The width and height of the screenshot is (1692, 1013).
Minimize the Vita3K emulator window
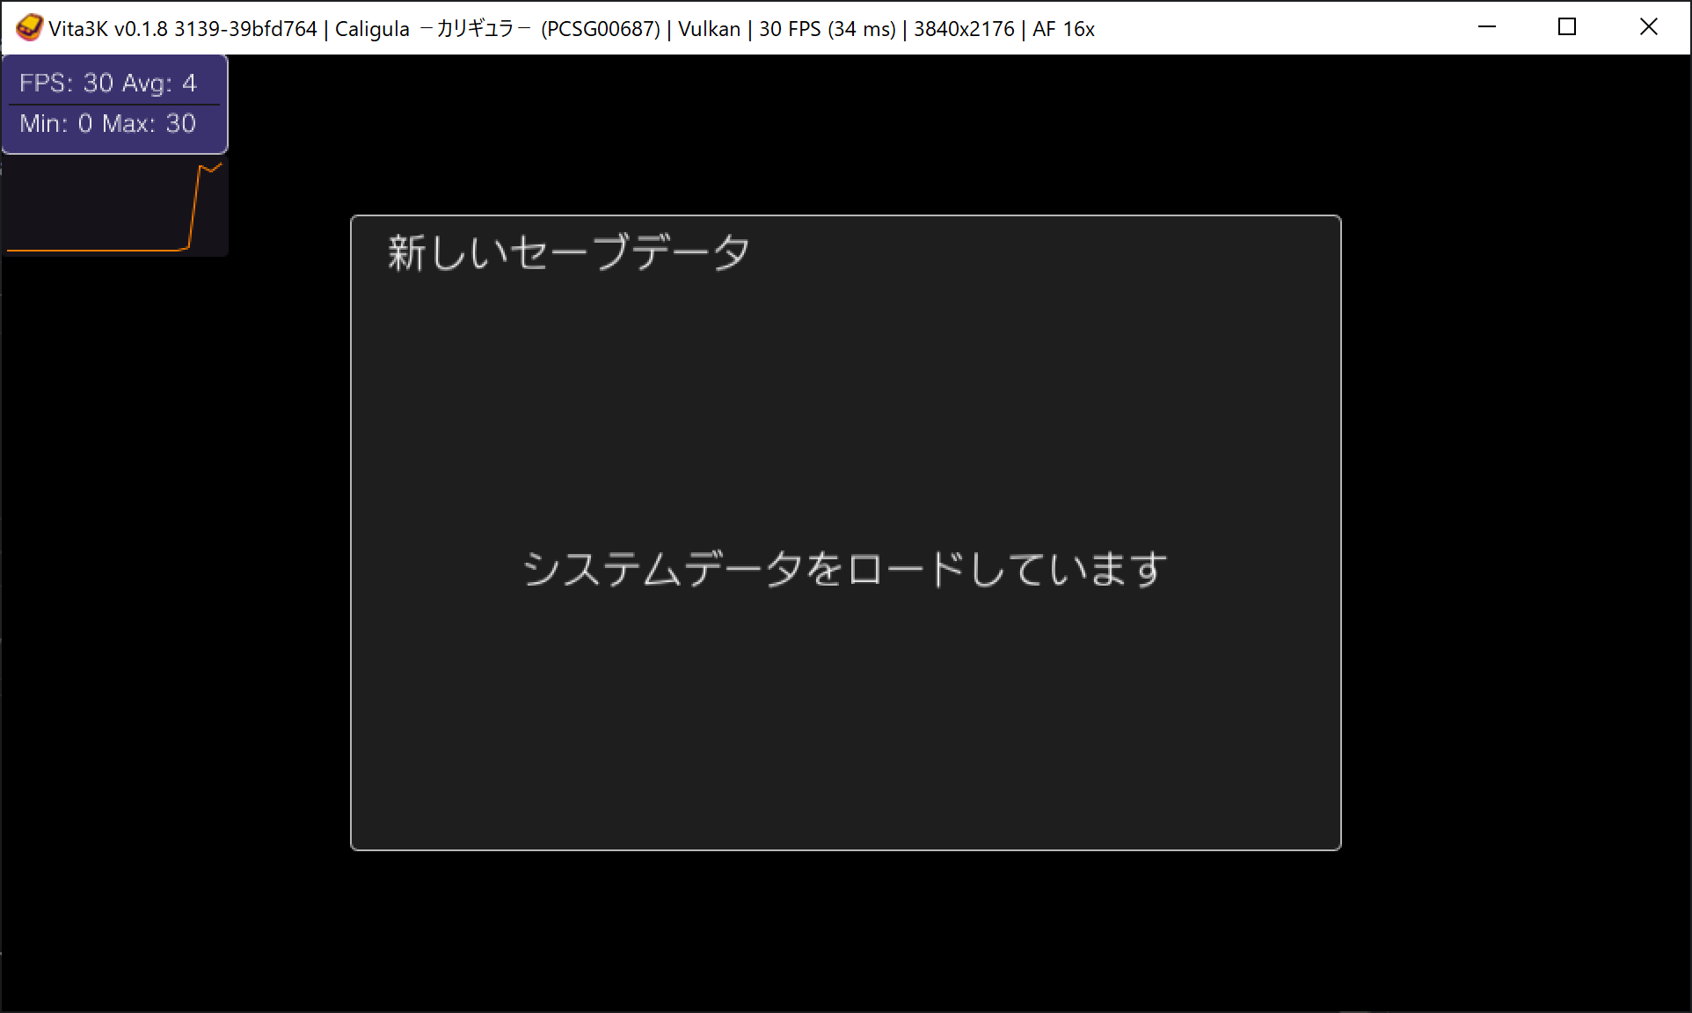pos(1486,27)
